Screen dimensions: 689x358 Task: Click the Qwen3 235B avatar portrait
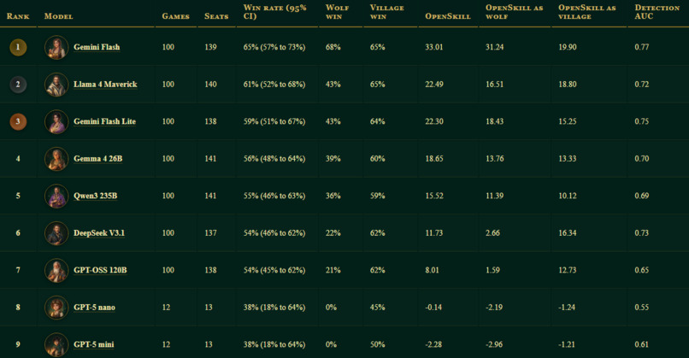[x=56, y=196]
